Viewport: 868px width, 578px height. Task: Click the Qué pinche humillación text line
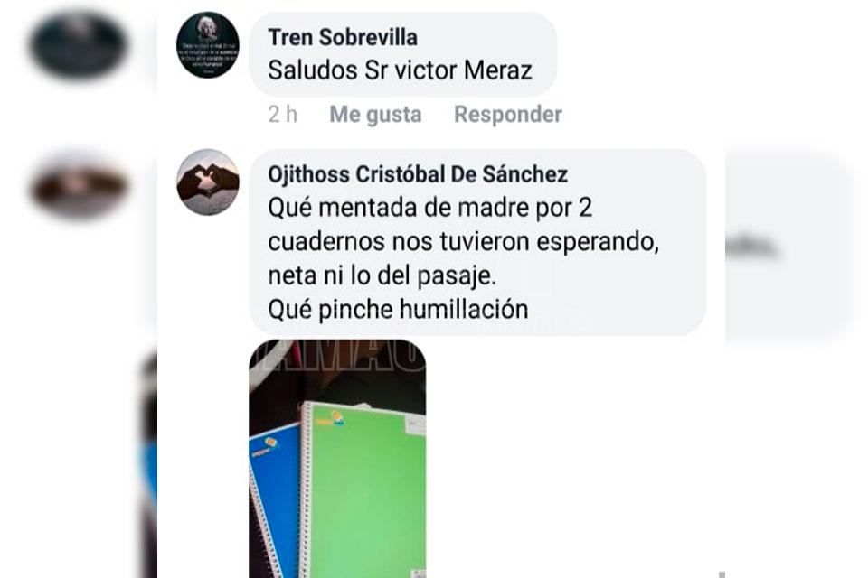click(x=398, y=309)
